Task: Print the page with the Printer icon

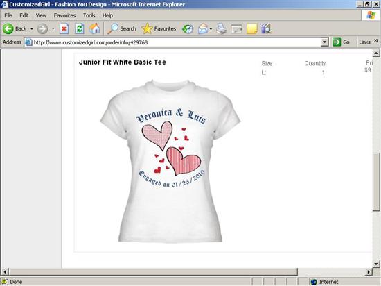Action: coord(222,28)
